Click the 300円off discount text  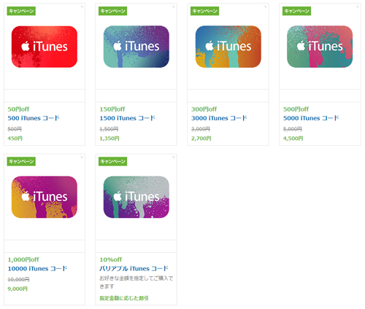click(x=204, y=109)
